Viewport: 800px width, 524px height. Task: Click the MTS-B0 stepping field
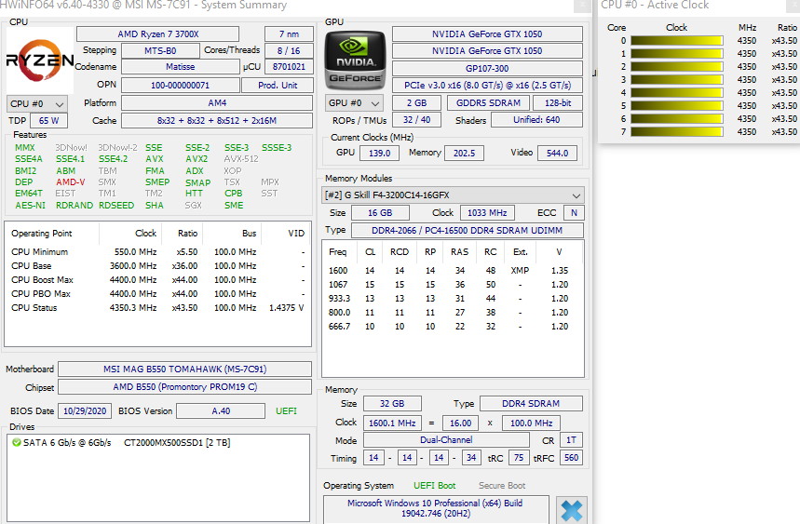[x=160, y=51]
